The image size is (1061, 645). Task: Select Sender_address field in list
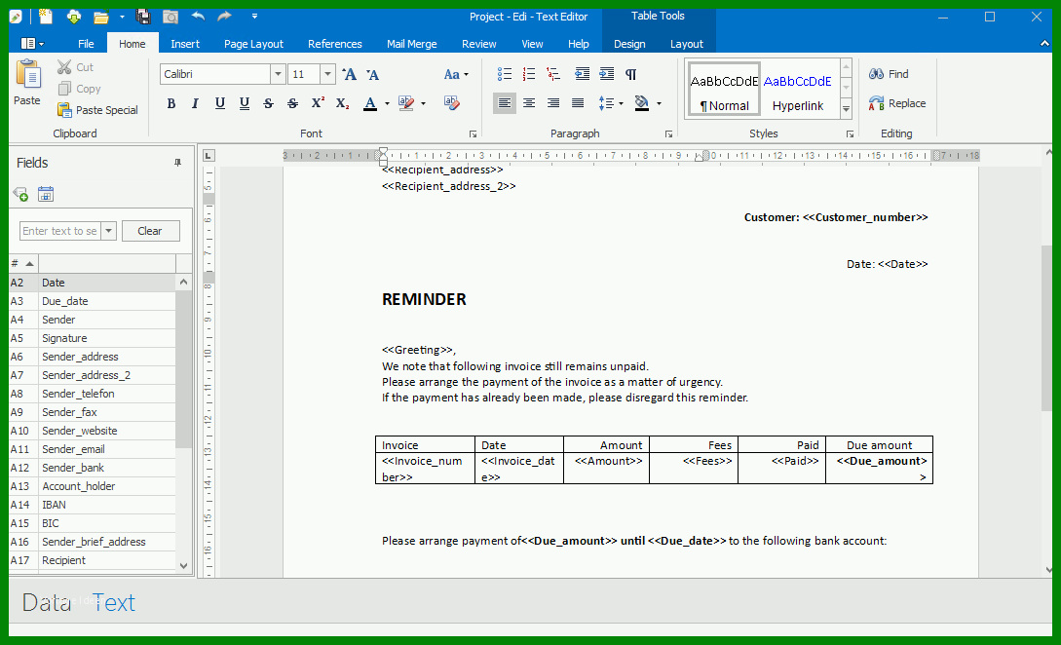[93, 357]
